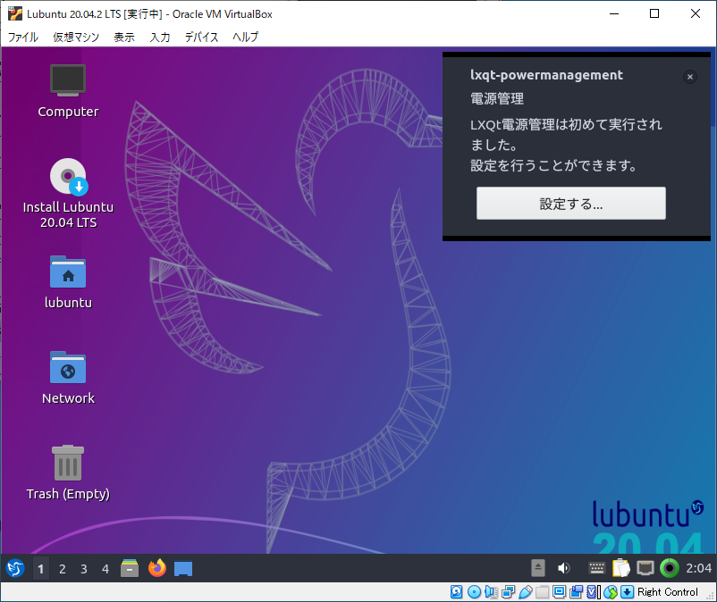
Task: Open the デバイス menu
Action: click(201, 37)
